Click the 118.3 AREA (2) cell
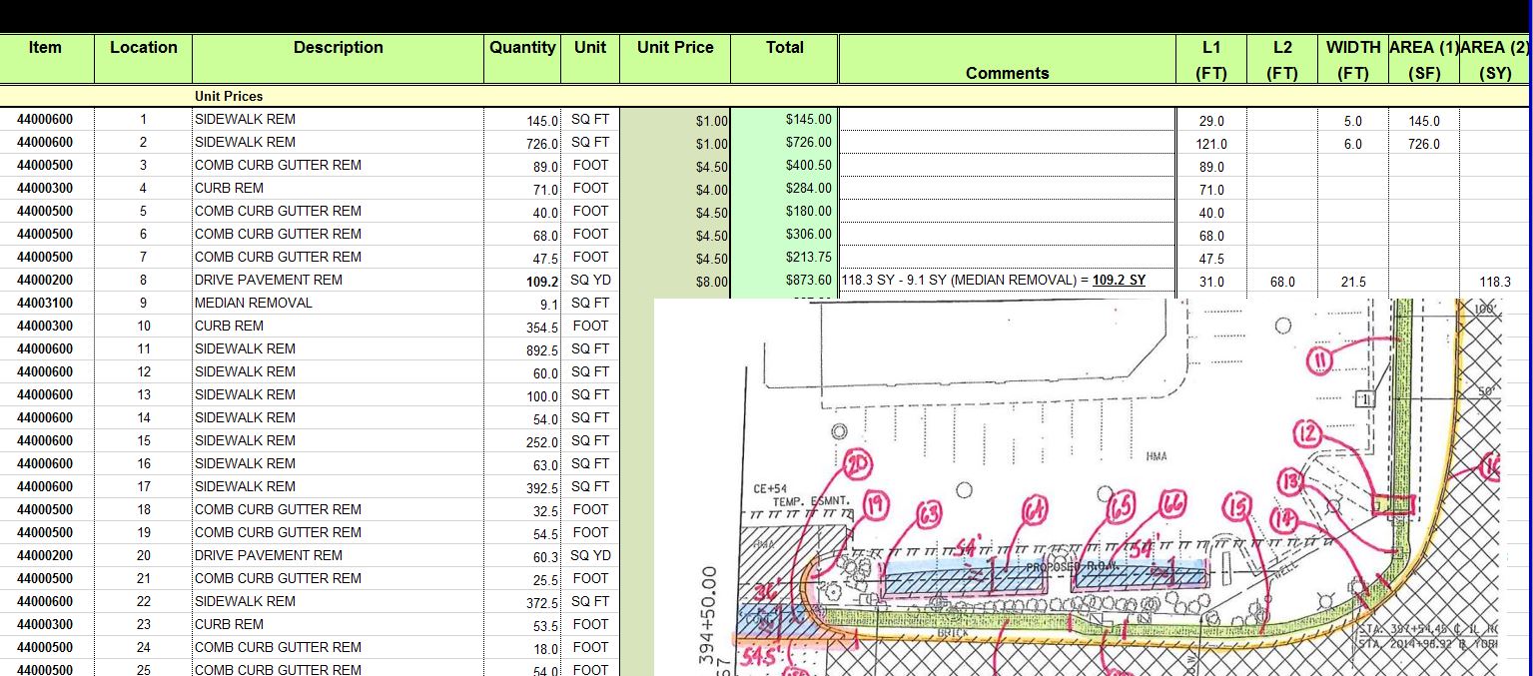This screenshot has width=1533, height=676. pos(1495,282)
